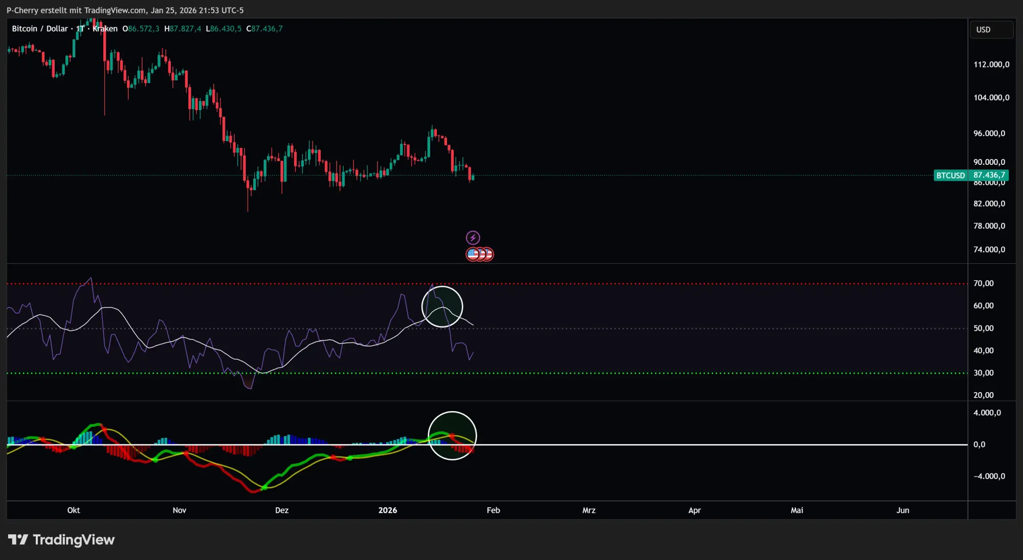Click the TradingView.com link text
This screenshot has height=560, width=1023.
[x=115, y=10]
